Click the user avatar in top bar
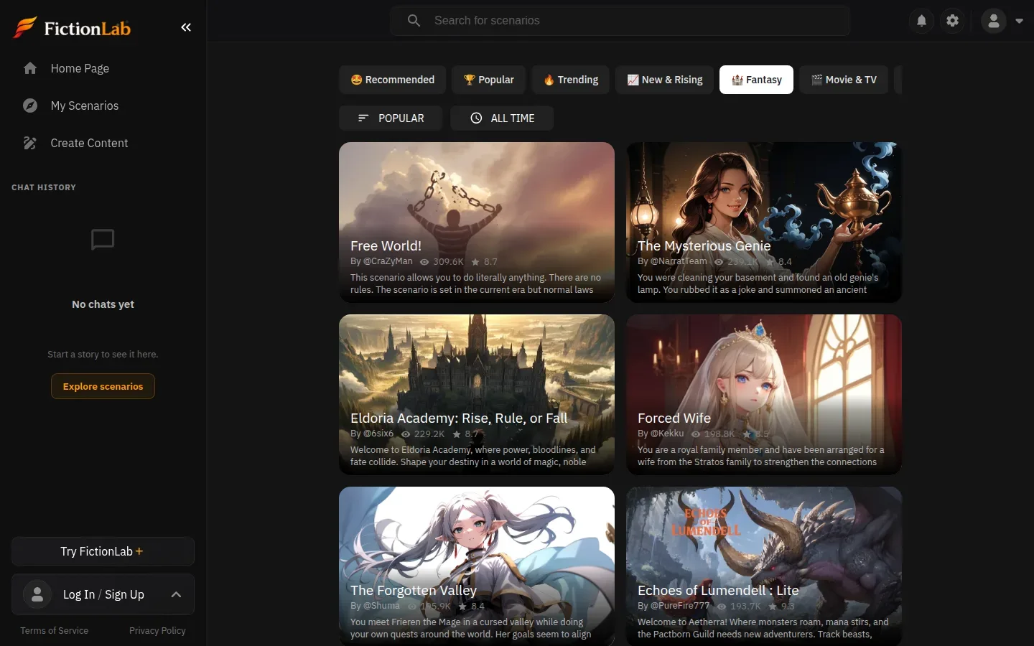This screenshot has height=646, width=1034. click(x=994, y=21)
